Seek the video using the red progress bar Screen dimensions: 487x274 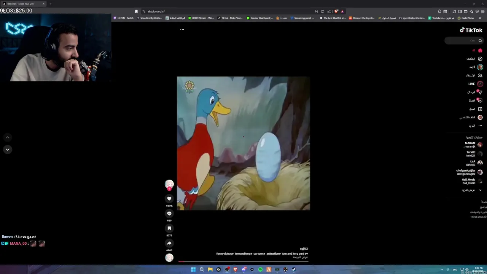pyautogui.click(x=243, y=261)
